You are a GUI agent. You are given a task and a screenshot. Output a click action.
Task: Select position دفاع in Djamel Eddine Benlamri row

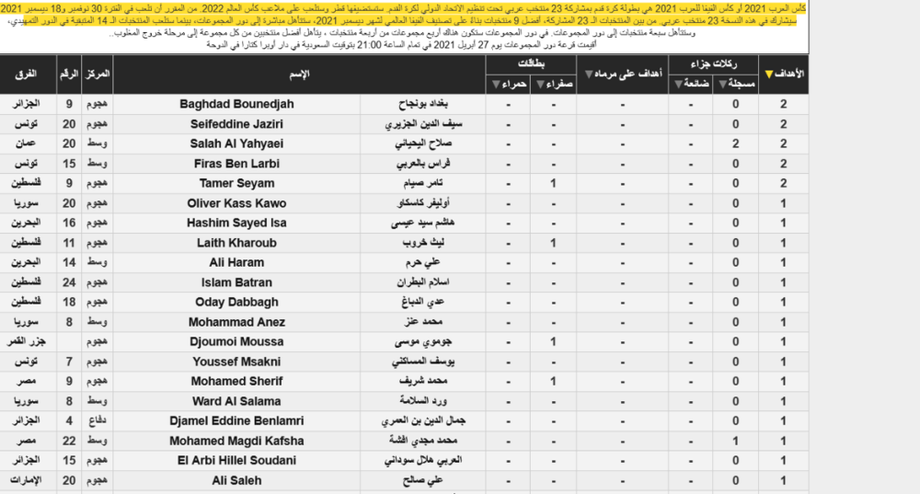click(97, 421)
